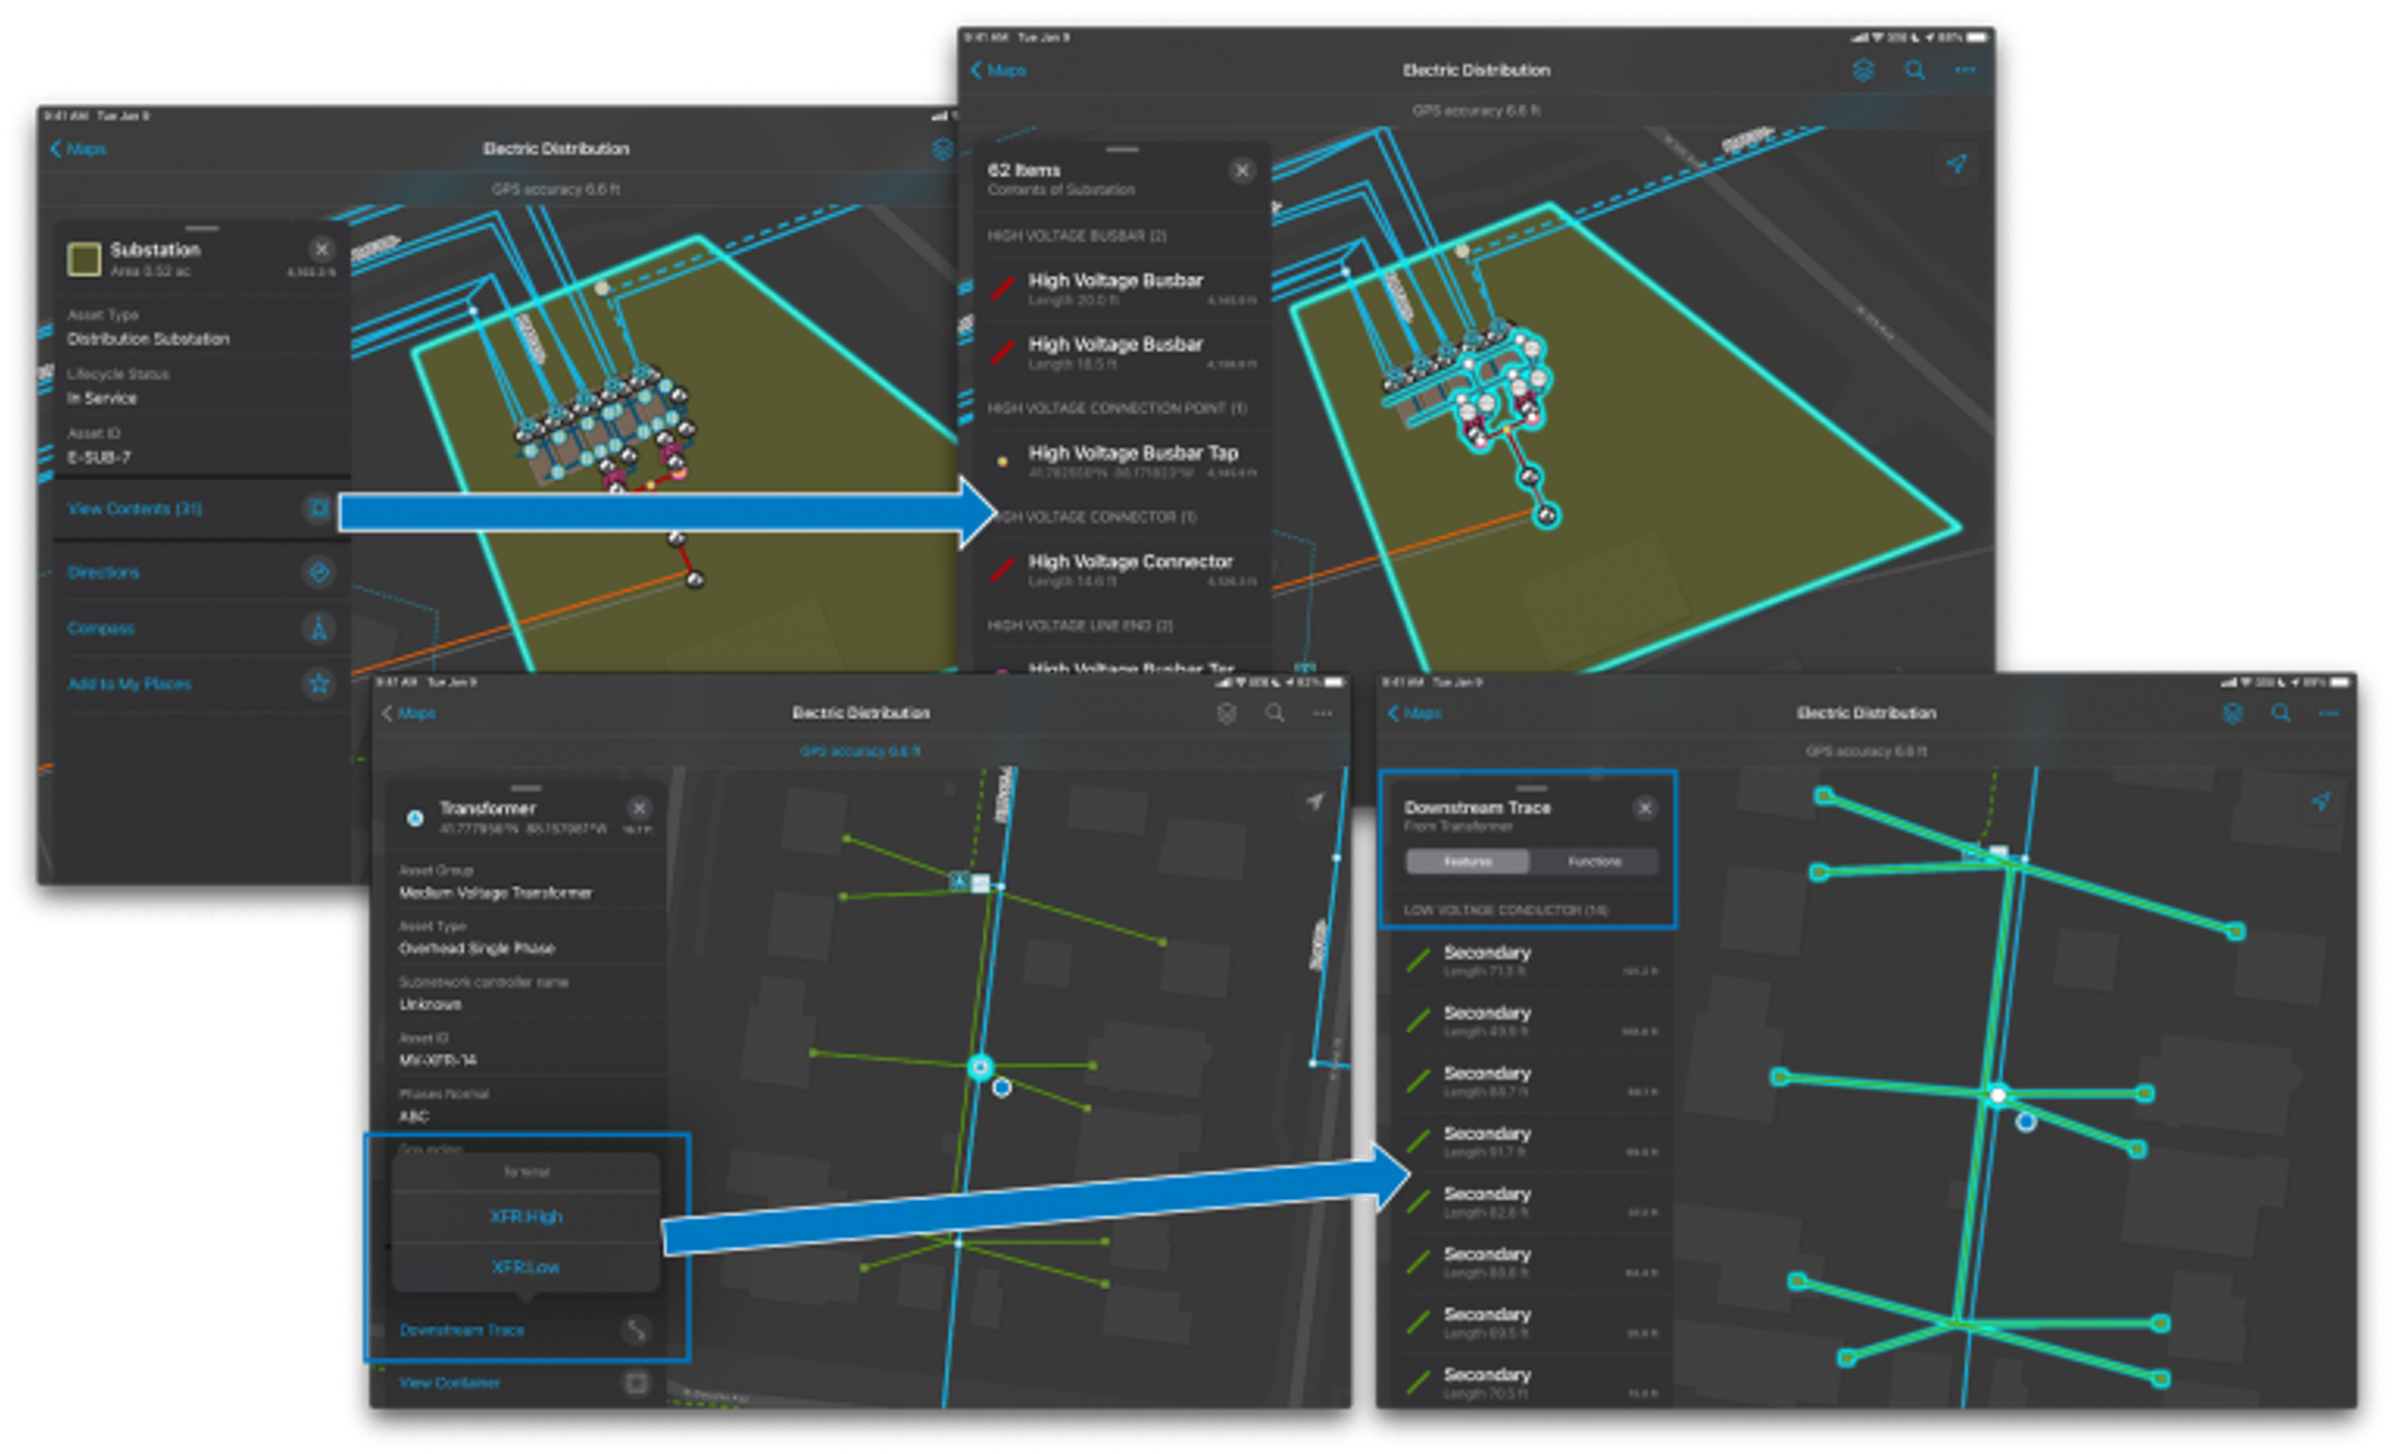
Task: Click the Compass icon in Substation panel
Action: click(319, 627)
